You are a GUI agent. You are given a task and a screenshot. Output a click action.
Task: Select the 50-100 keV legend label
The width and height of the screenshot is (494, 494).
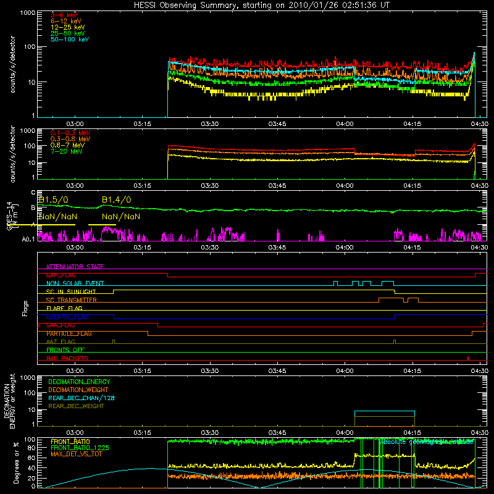point(70,39)
